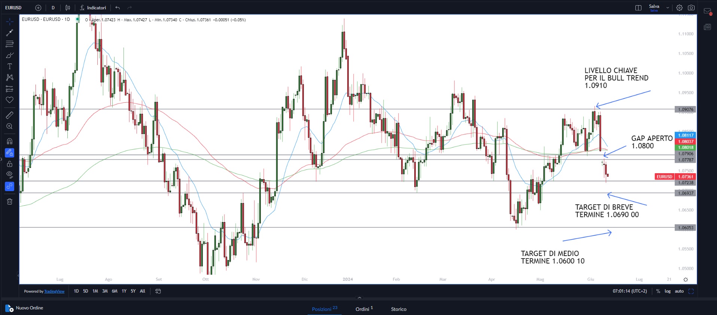Screen dimensions: 717x315
Task: Toggle lock all drawing tools
Action: click(x=10, y=164)
